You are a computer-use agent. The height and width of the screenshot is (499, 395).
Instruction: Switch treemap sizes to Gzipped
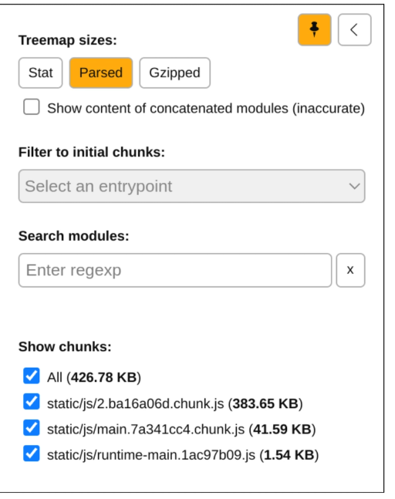click(x=175, y=72)
